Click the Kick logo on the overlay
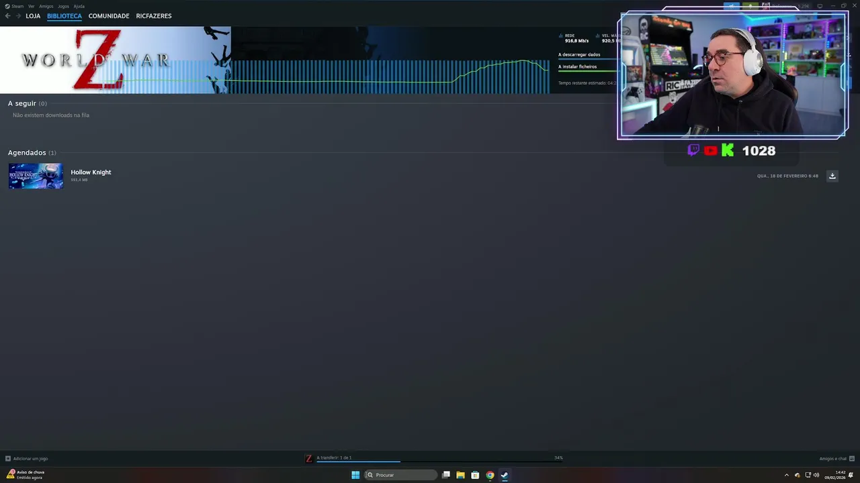The height and width of the screenshot is (483, 860). tap(728, 150)
